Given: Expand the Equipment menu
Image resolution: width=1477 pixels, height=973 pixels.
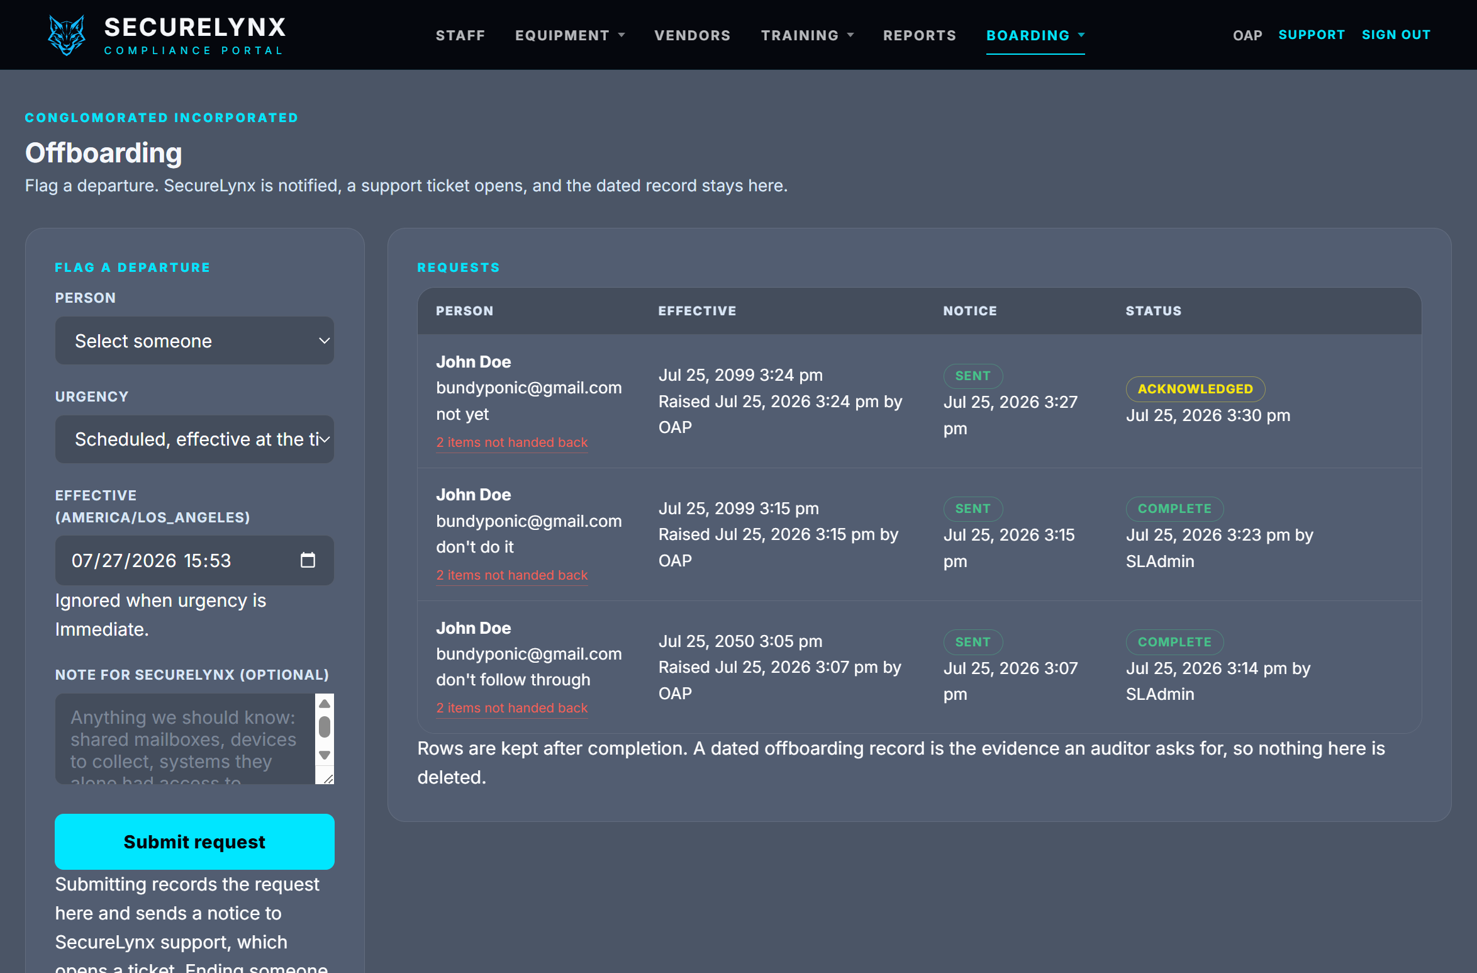Looking at the screenshot, I should coord(570,35).
